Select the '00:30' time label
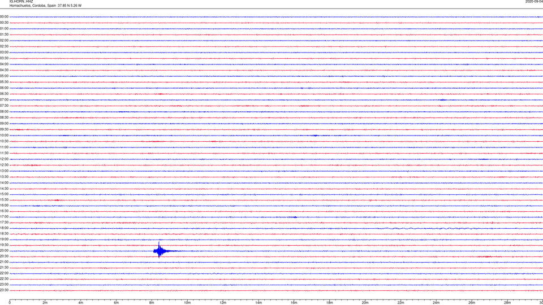The image size is (543, 305). [4, 23]
